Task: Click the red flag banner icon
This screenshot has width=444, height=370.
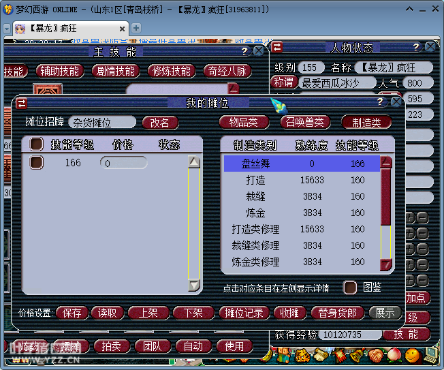Action: [x=339, y=355]
